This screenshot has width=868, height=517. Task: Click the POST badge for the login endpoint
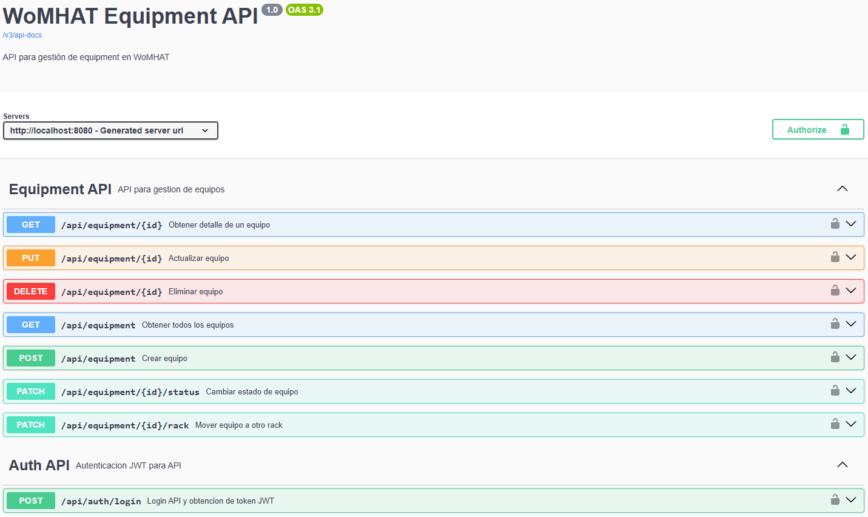(x=31, y=501)
